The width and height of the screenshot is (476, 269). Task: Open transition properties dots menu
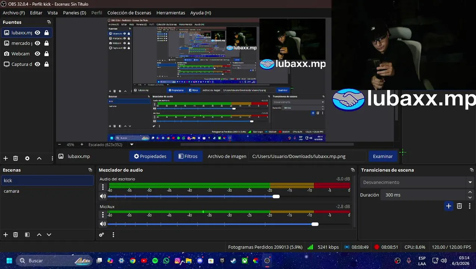pyautogui.click(x=470, y=206)
